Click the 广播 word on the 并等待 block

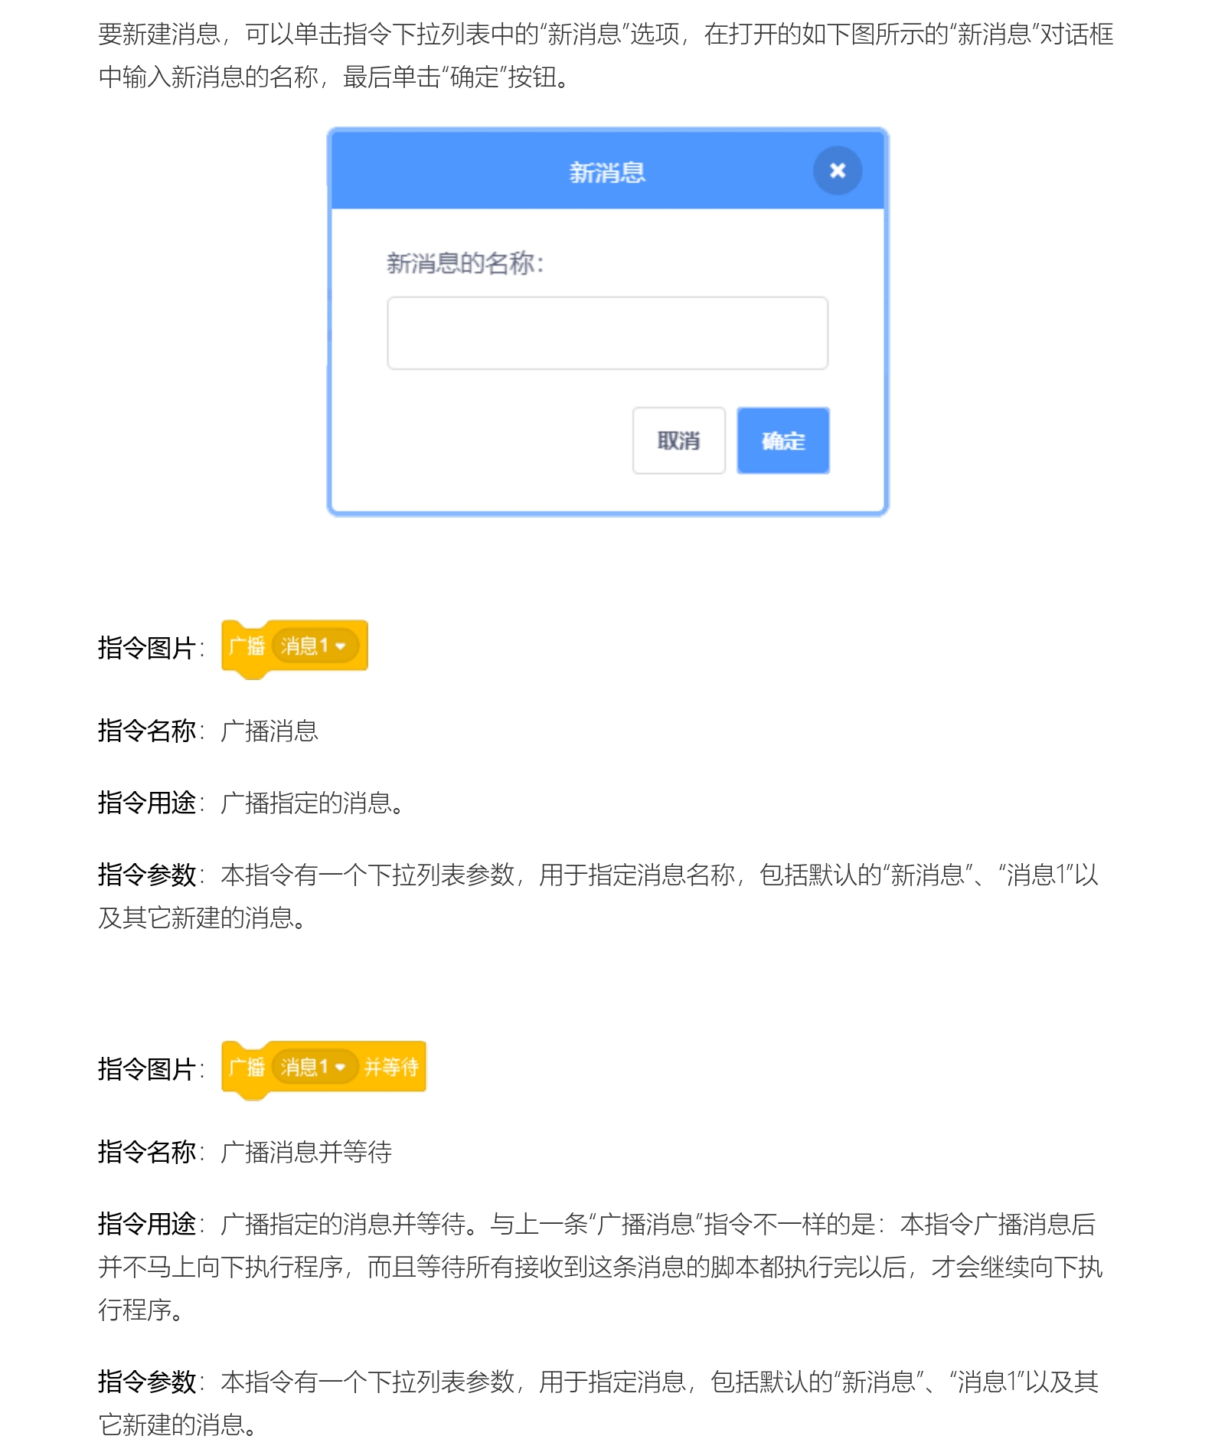(x=247, y=1067)
